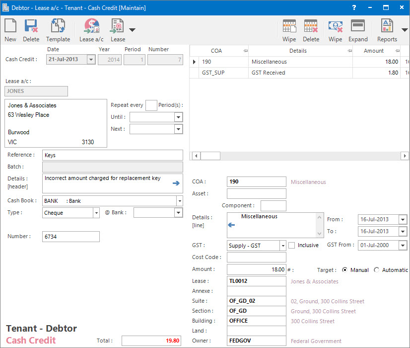This screenshot has height=348, width=410.
Task: Open the Until date dropdown
Action: pos(178,117)
